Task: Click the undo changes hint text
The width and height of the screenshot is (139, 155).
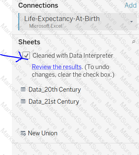Action: 73,71
